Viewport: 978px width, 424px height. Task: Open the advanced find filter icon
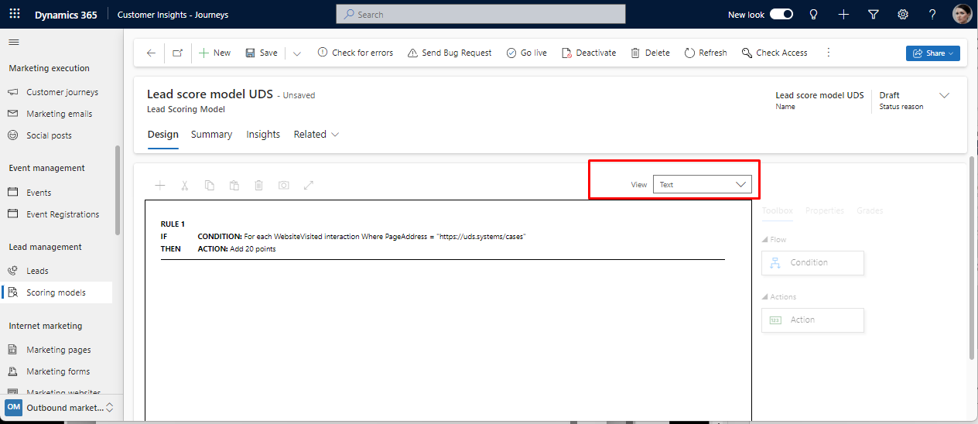874,14
